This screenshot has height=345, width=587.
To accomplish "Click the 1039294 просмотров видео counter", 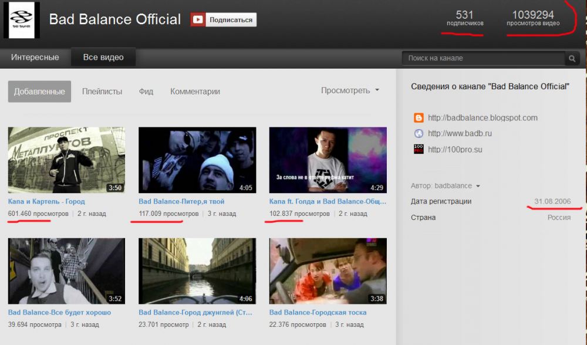I will click(x=533, y=18).
